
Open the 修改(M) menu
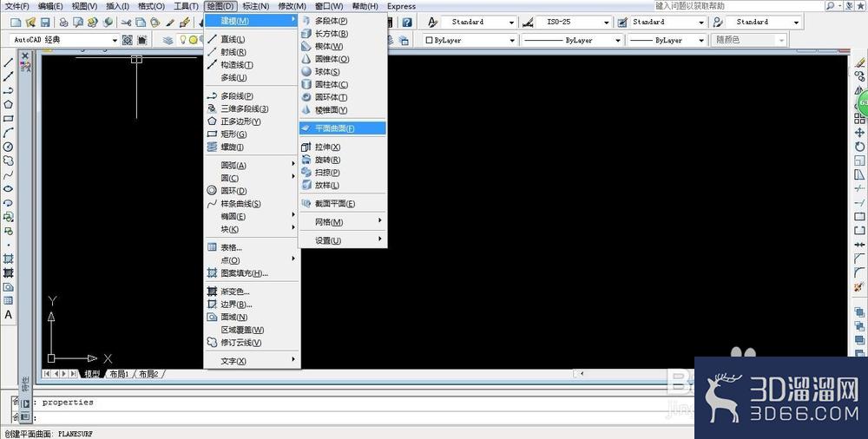pos(292,6)
